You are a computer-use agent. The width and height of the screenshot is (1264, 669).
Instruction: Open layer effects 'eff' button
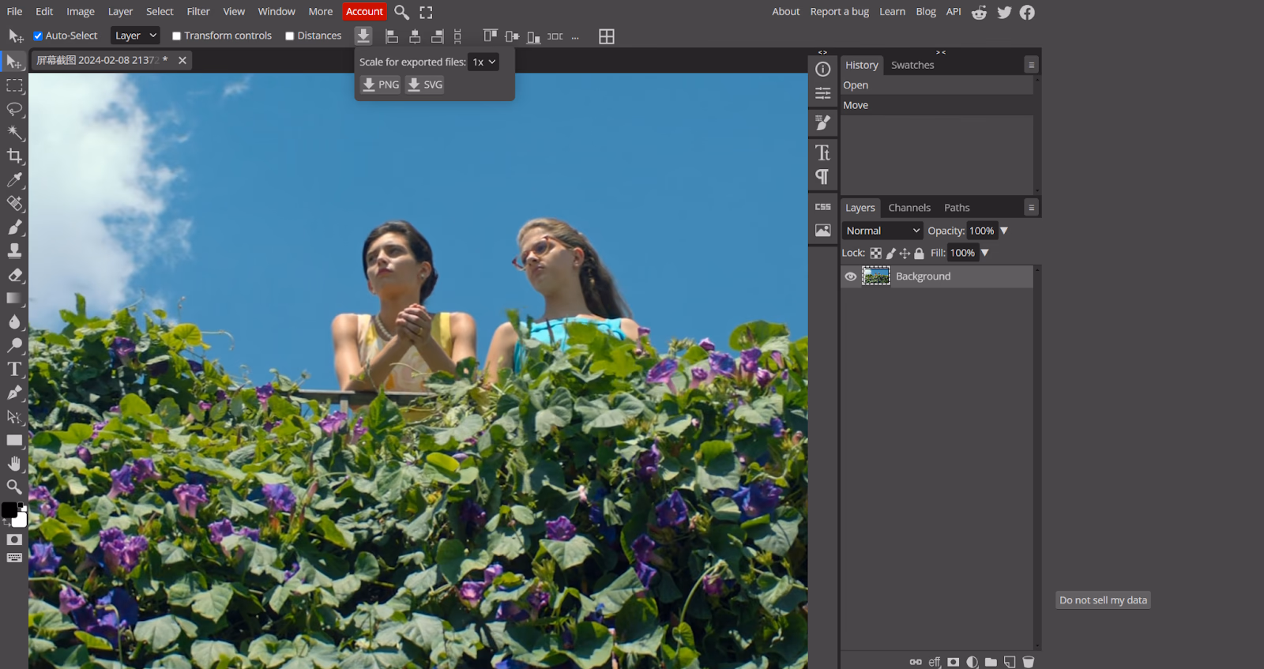click(x=935, y=662)
